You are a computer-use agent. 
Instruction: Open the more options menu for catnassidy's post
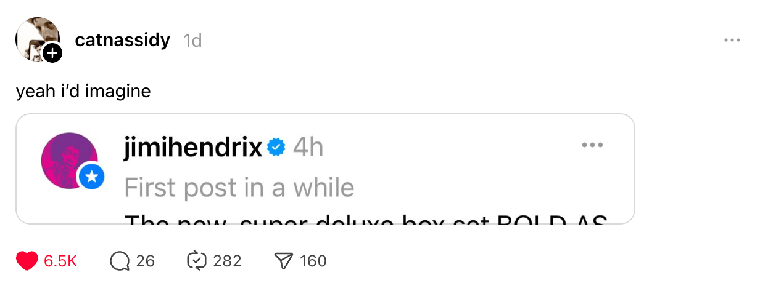732,41
